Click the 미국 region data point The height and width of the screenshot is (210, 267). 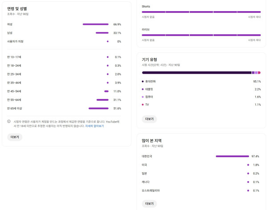pos(248,165)
